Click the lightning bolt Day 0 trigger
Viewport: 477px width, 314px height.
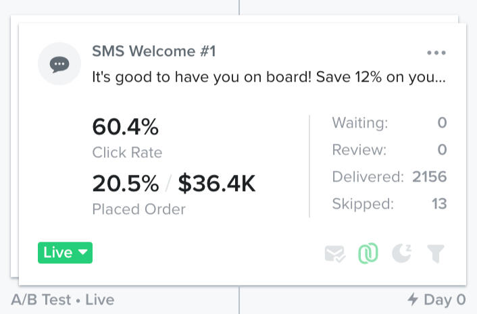click(x=436, y=299)
